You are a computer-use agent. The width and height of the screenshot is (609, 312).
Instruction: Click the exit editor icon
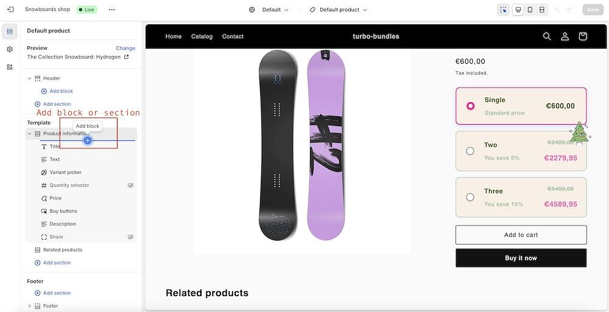click(10, 10)
